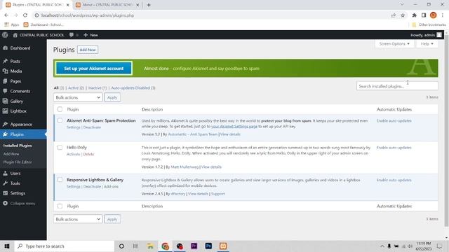Collapse the admin sidebar menu
Image resolution: width=449 pixels, height=252 pixels.
(19, 204)
